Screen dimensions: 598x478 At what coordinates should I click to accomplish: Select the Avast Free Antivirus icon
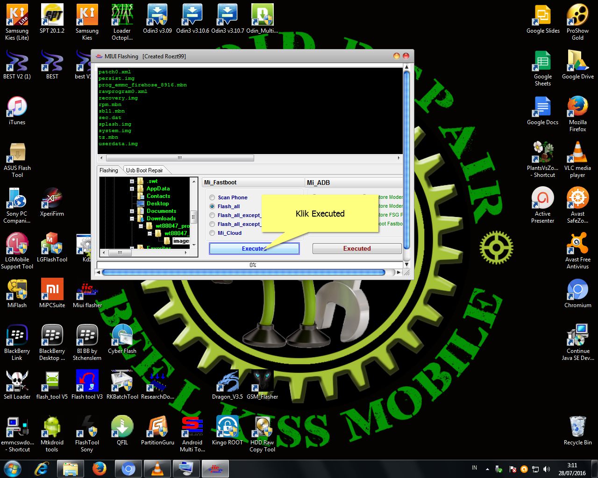coord(577,251)
